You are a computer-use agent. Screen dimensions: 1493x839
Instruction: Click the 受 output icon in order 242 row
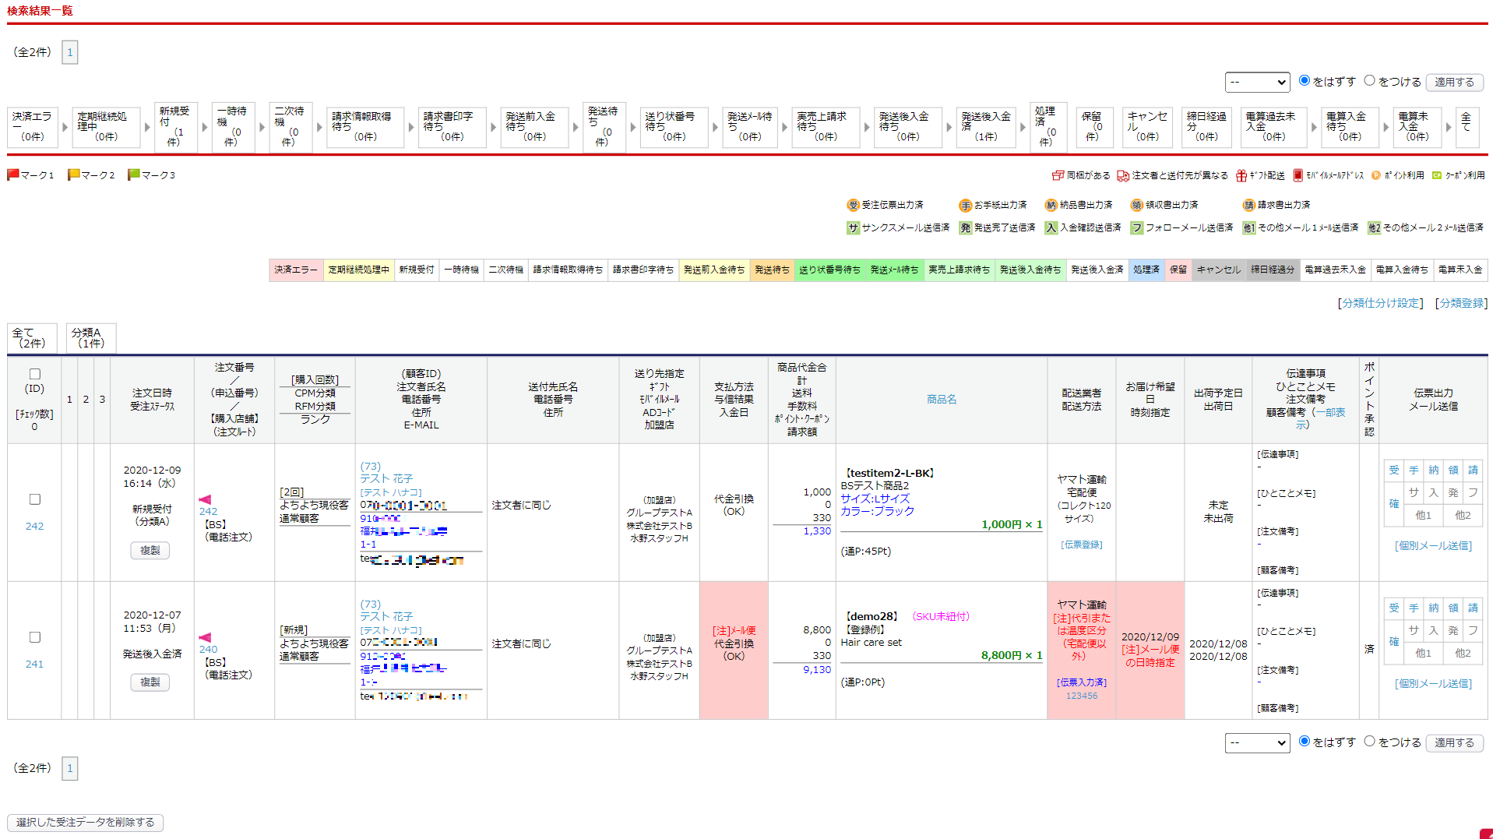[x=1393, y=470]
